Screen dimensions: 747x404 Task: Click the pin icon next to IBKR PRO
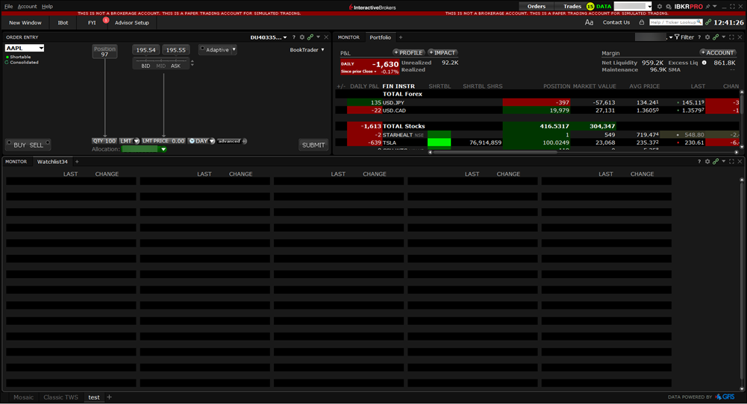(x=707, y=7)
